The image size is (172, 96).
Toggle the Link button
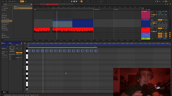(x=3, y=1)
